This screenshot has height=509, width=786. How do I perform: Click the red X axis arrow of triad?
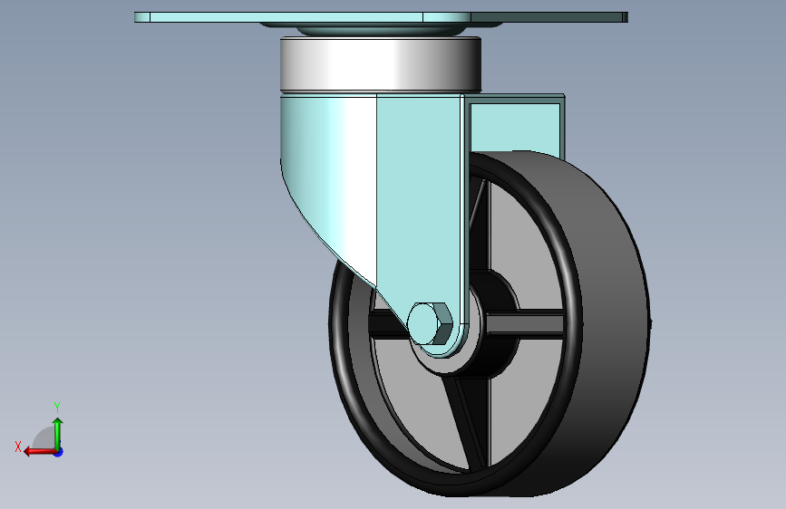(40, 452)
